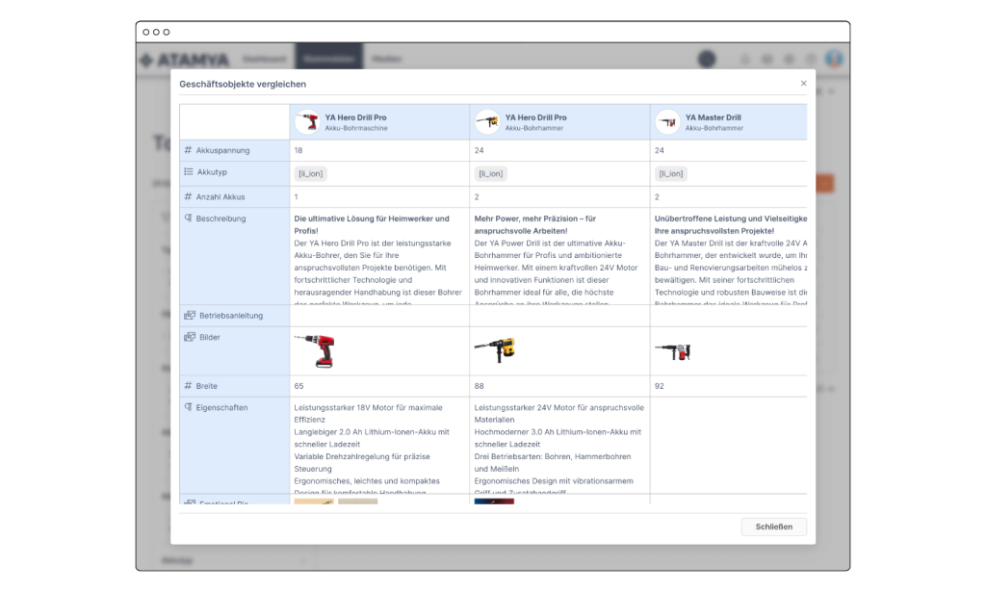986x592 pixels.
Task: Click the list icon beside Akkutyp
Action: pyautogui.click(x=189, y=171)
